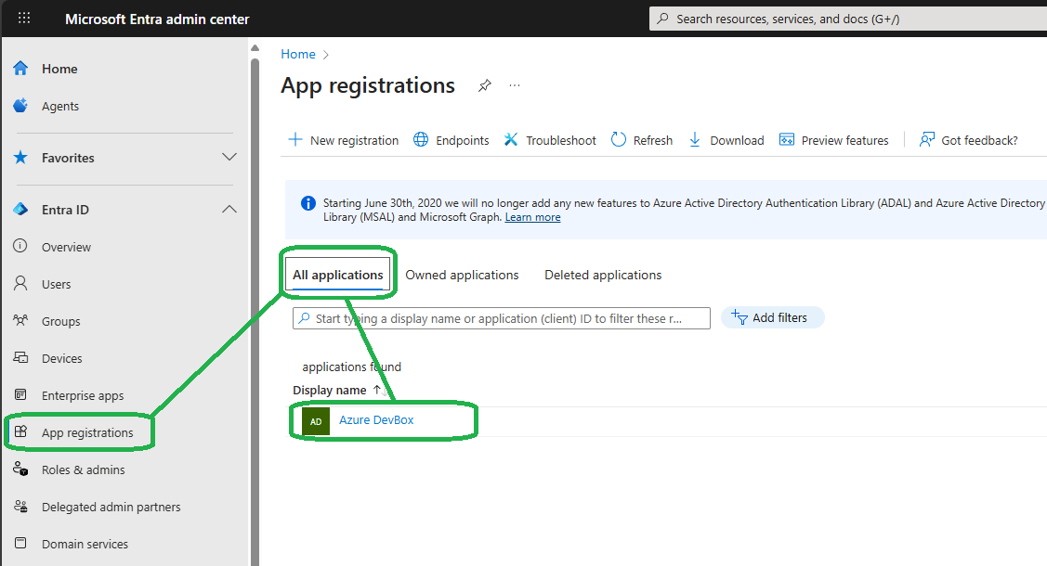Refresh the app registrations list
The width and height of the screenshot is (1047, 566).
[x=641, y=140]
